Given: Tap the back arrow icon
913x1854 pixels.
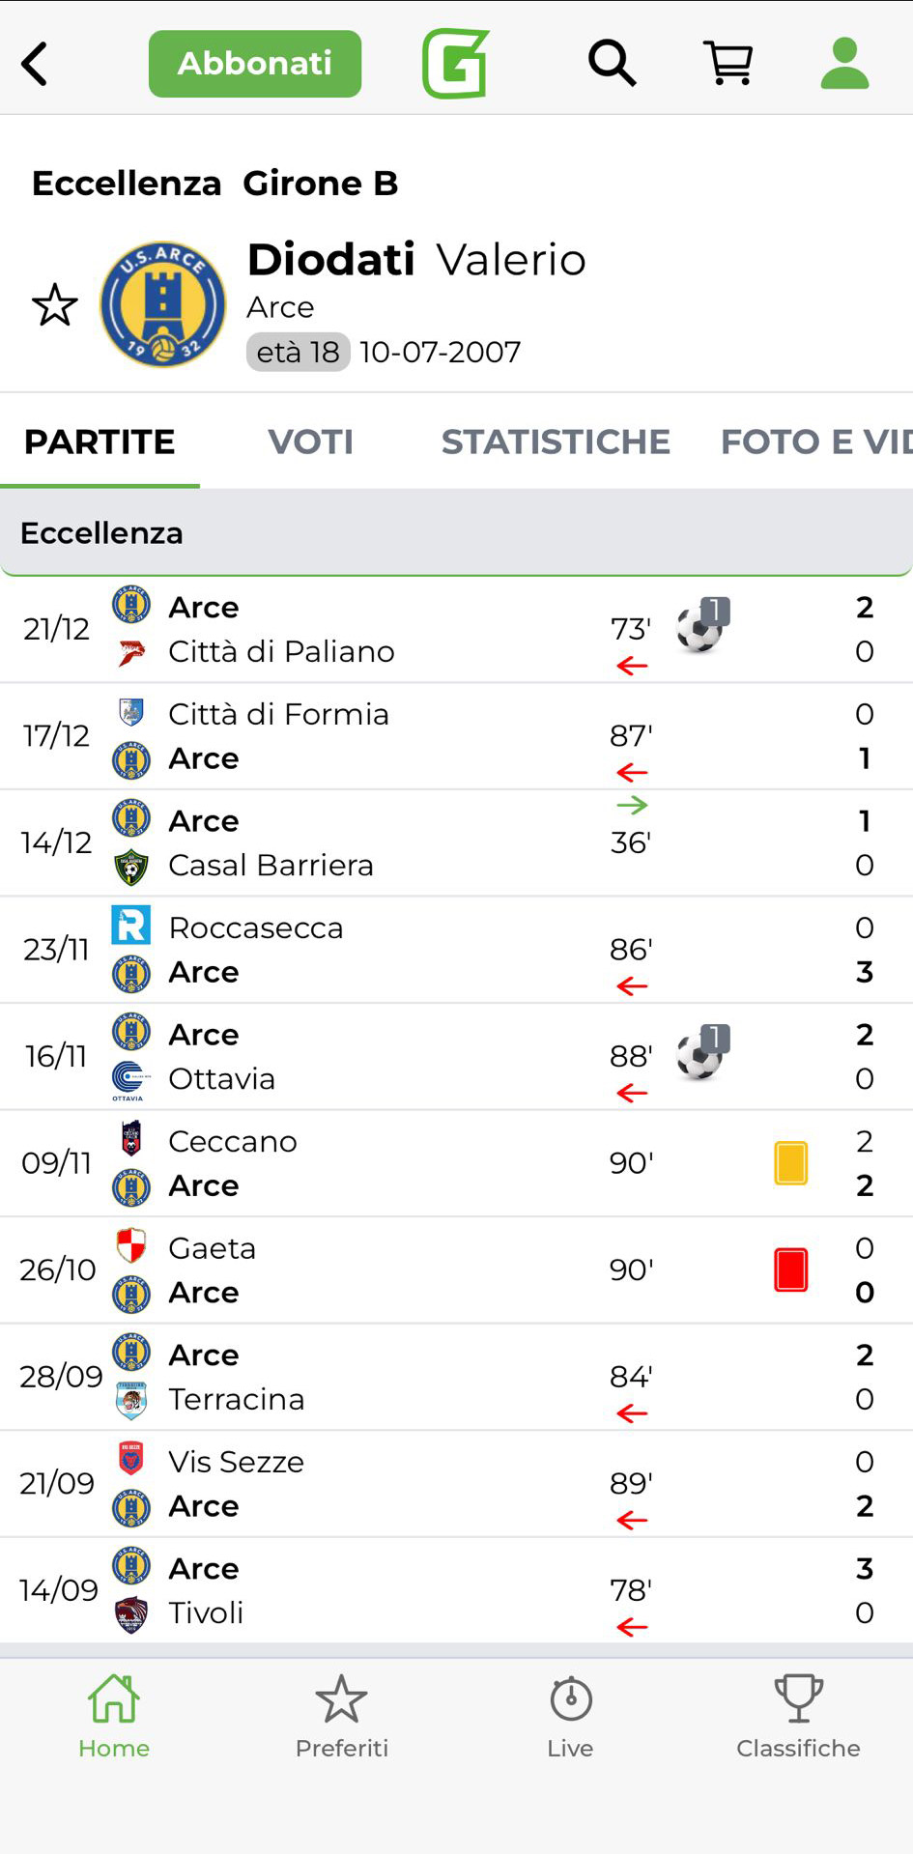Looking at the screenshot, I should [x=36, y=65].
